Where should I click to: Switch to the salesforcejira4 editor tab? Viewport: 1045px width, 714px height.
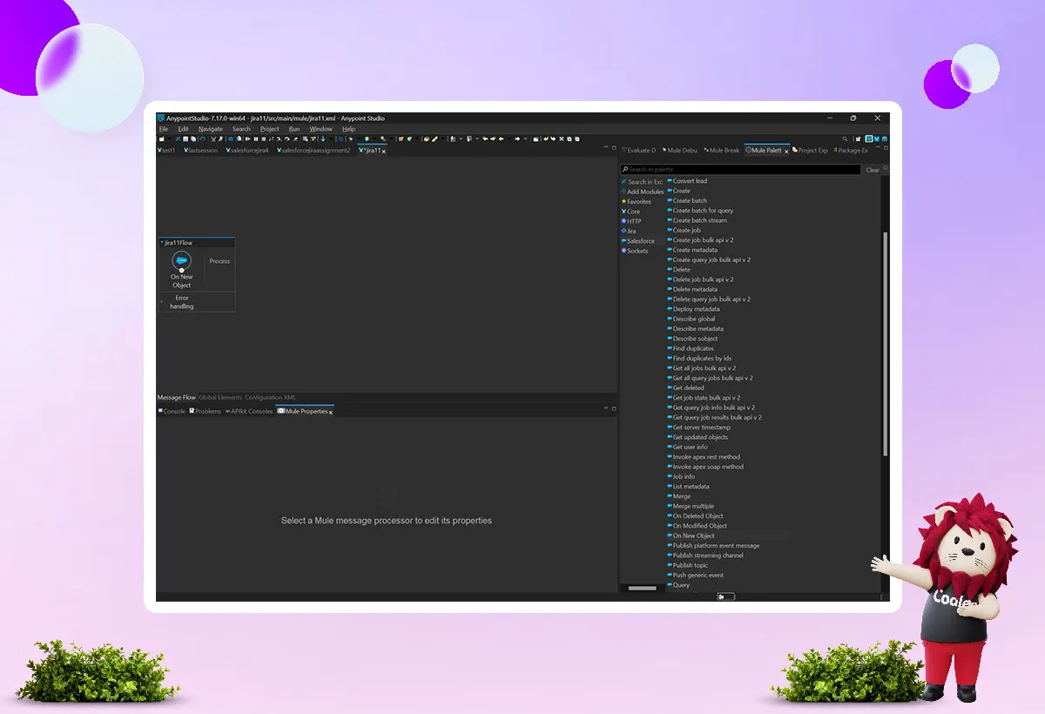pos(246,151)
